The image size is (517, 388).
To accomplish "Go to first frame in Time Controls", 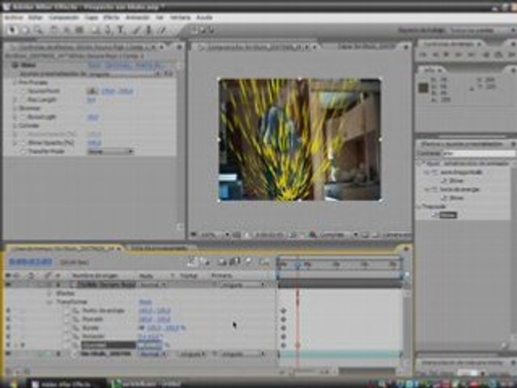I will point(423,54).
